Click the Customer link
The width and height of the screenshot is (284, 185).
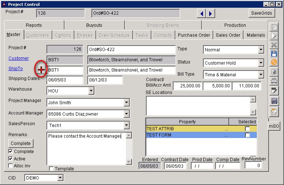(x=19, y=58)
